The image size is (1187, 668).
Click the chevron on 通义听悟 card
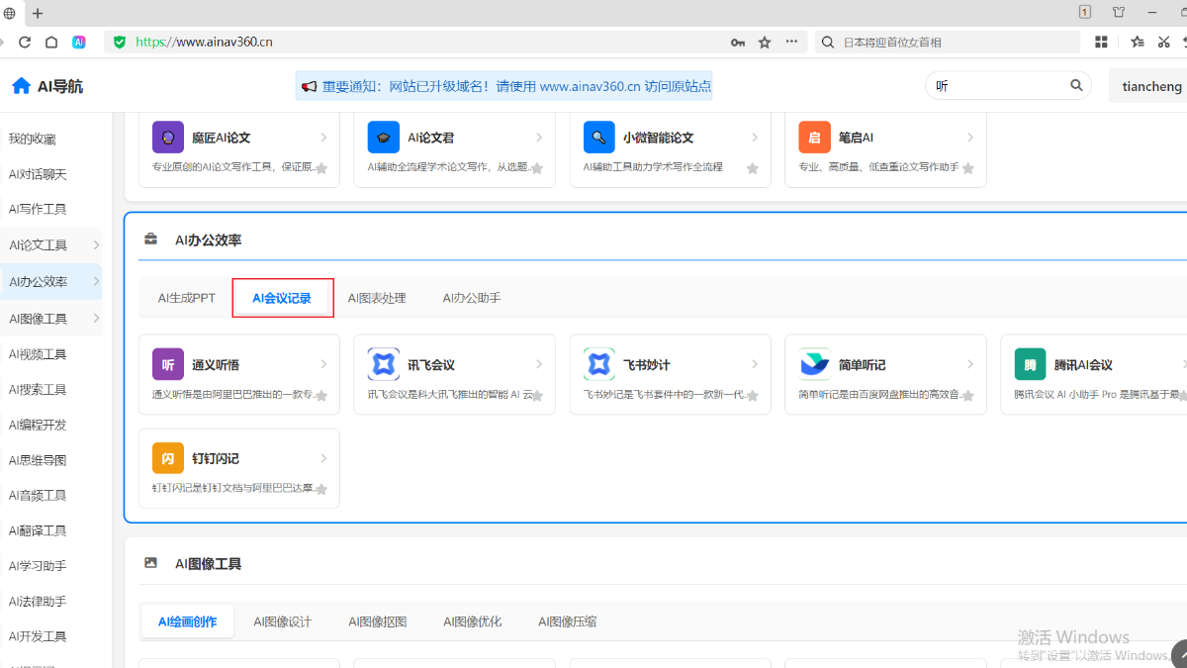tap(323, 364)
